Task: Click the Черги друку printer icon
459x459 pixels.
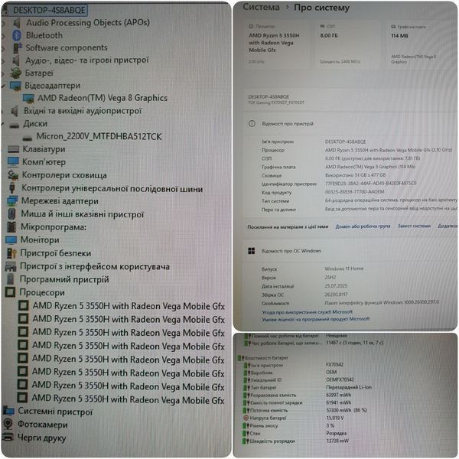Action: tap(8, 438)
